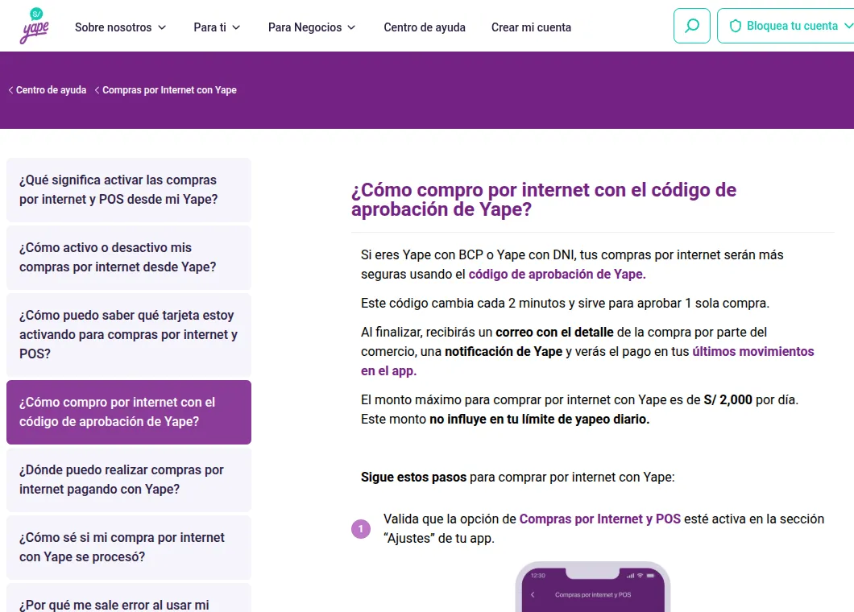Click the back arrow in the phone mockup
Screen dimensions: 854x612
[533, 594]
